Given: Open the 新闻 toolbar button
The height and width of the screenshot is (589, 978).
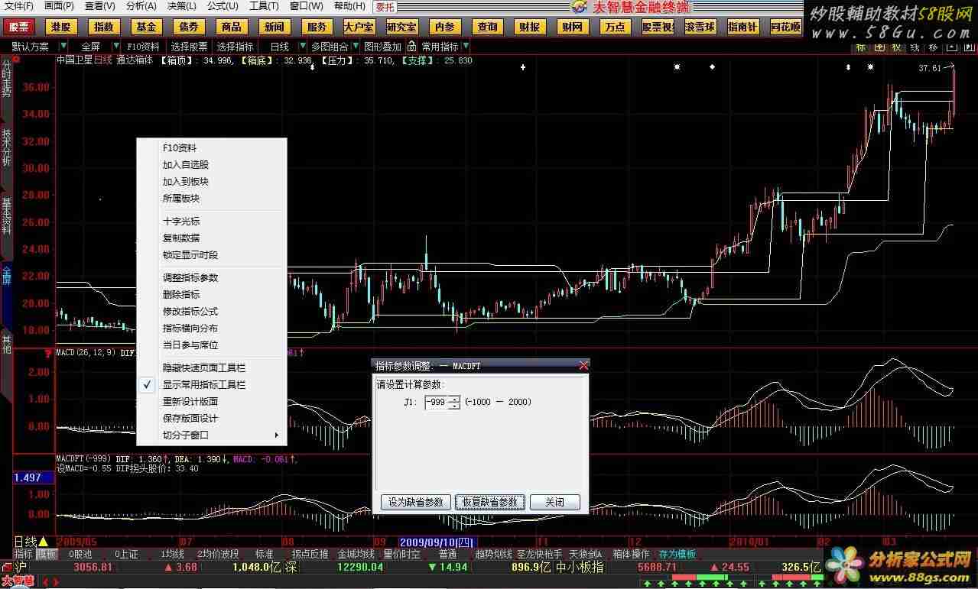Looking at the screenshot, I should coord(274,27).
